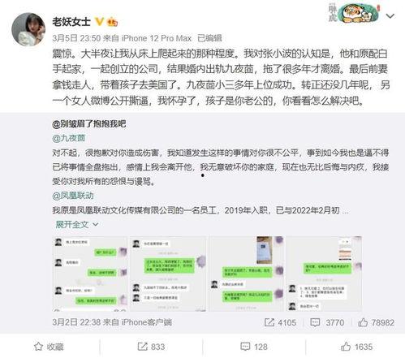
Task: Toggle the 收藏 favorite star
Action: tap(49, 347)
